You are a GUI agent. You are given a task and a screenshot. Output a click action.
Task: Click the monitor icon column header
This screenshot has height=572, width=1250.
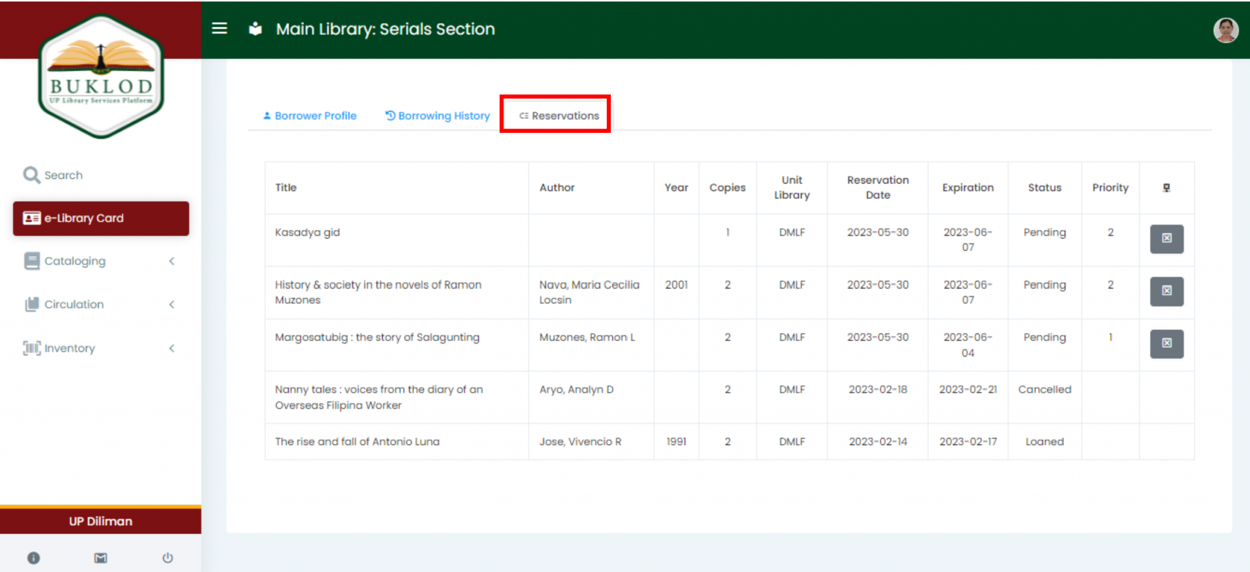pos(1166,187)
